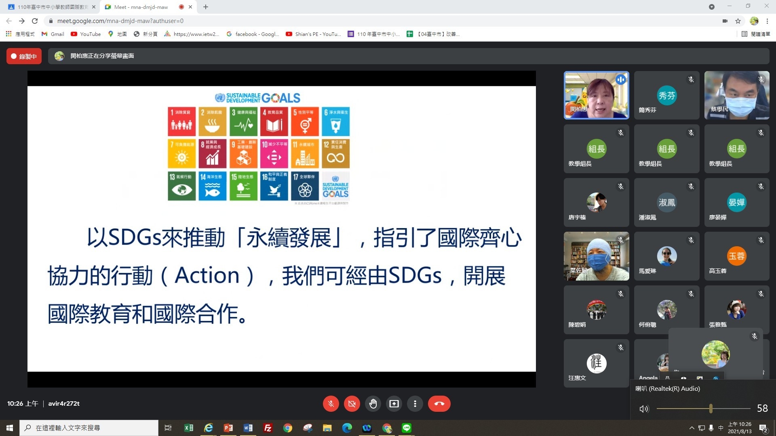Toggle the microphone mute button
This screenshot has height=436, width=776.
[331, 404]
